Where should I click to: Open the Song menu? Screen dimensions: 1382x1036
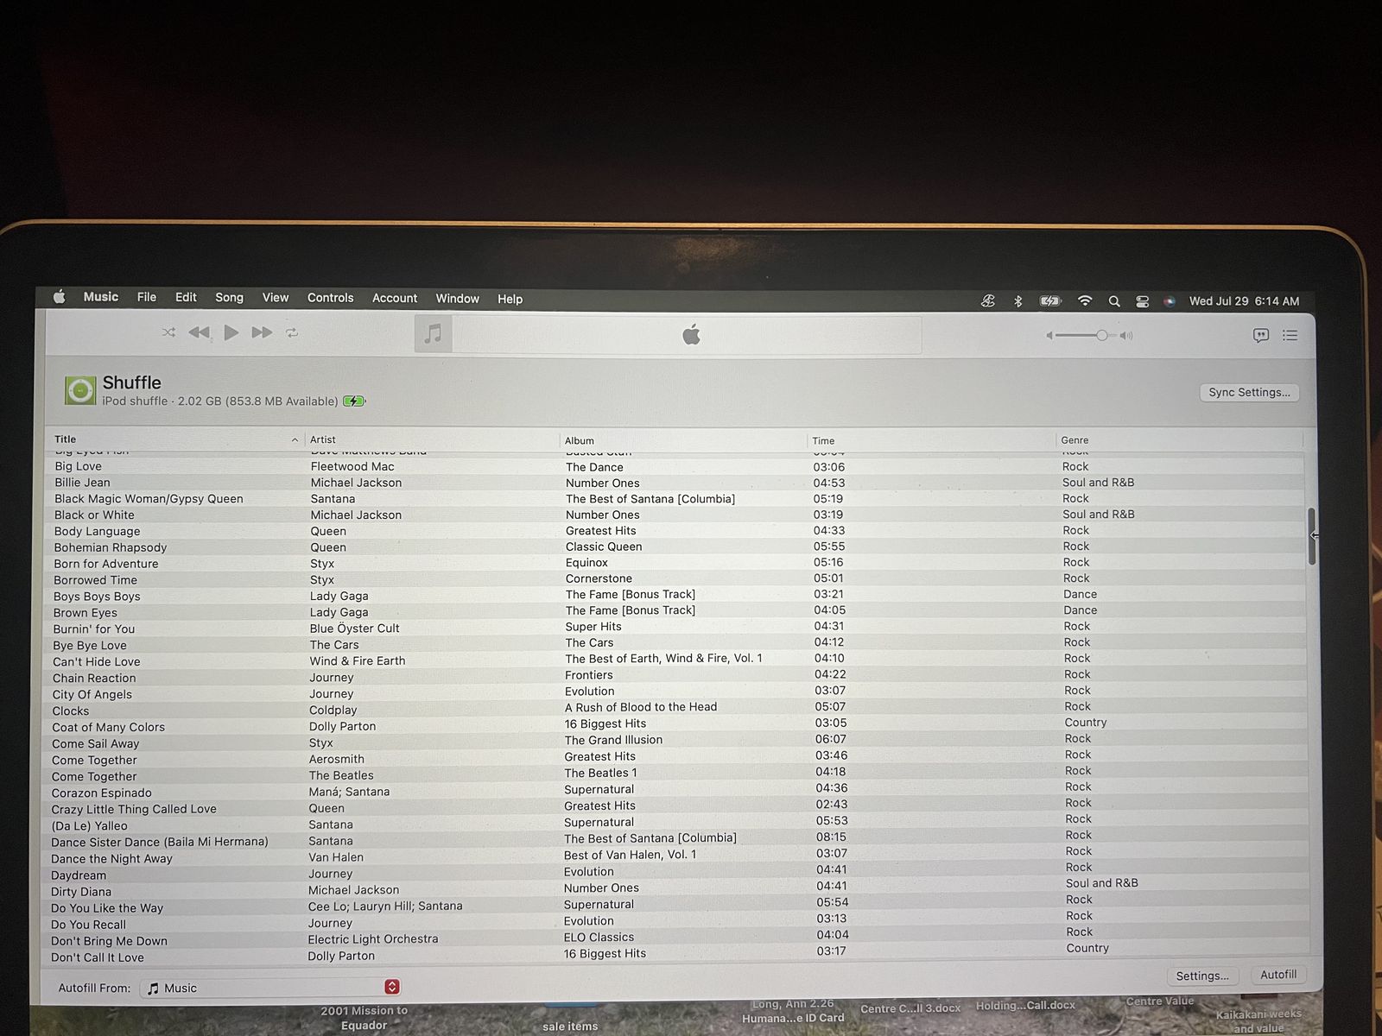pos(229,297)
